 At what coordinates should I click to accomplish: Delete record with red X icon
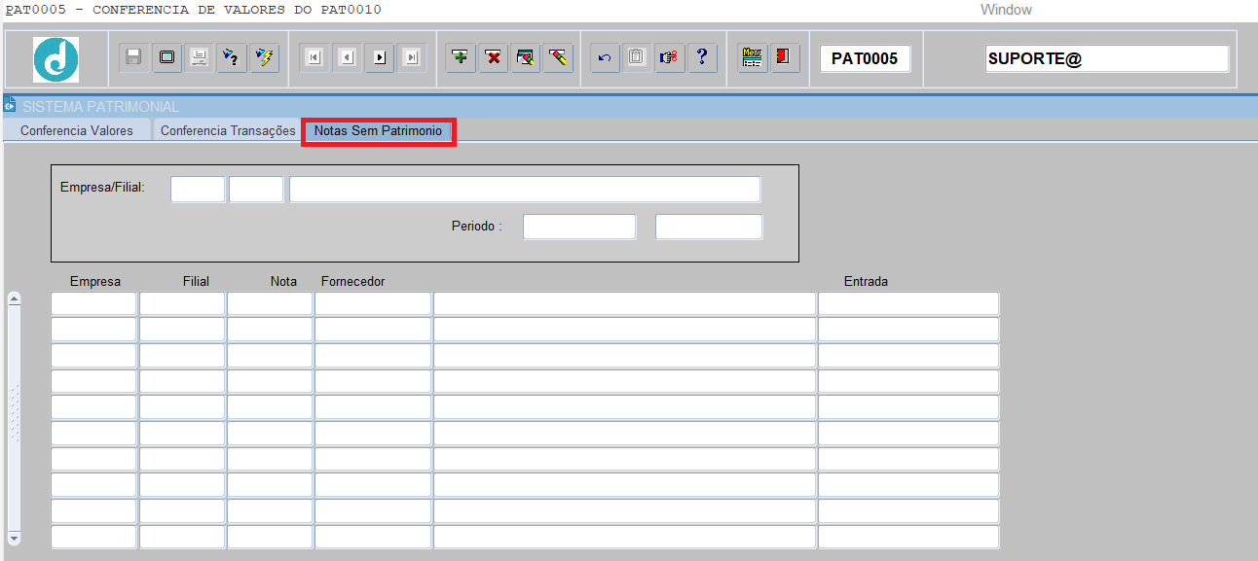[494, 57]
